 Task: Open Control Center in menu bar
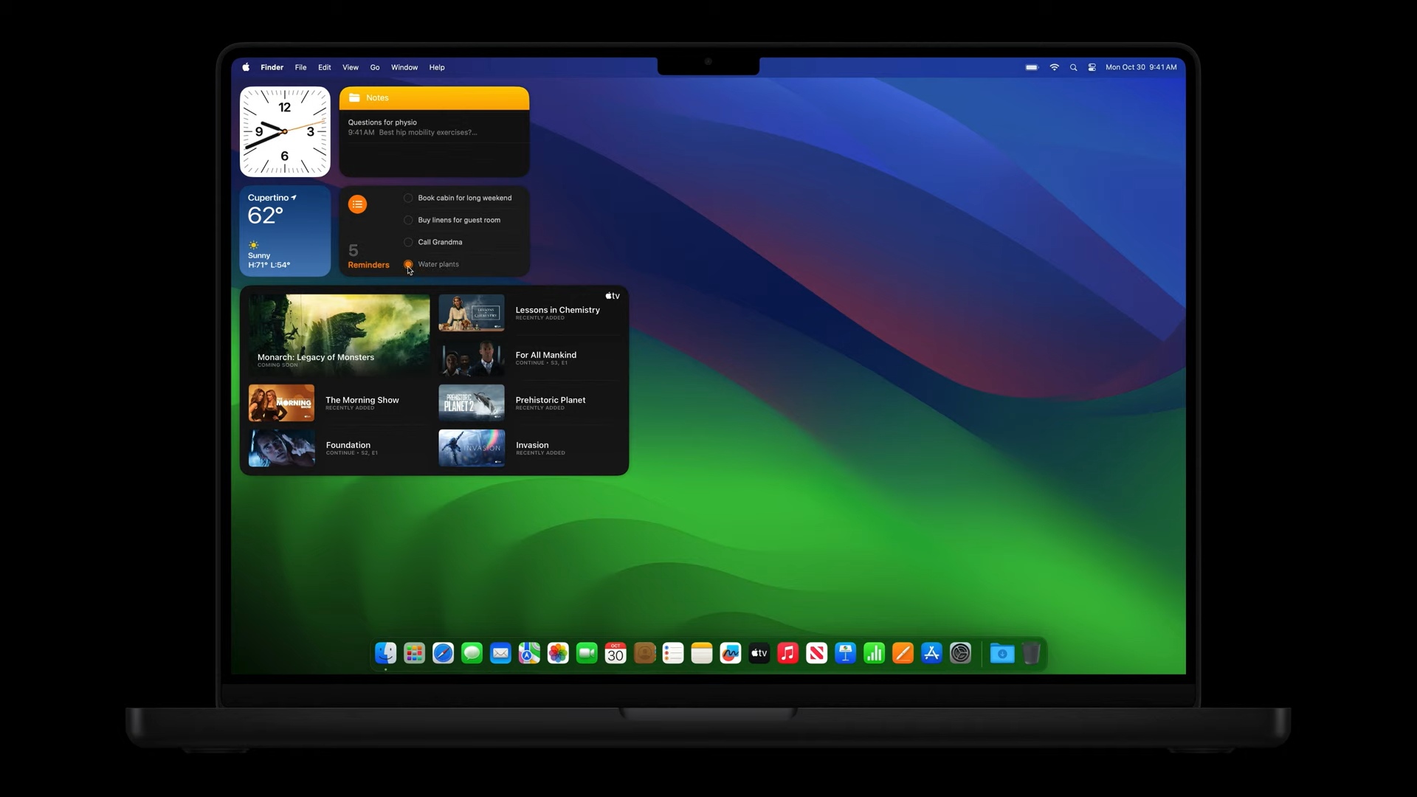[1092, 67]
